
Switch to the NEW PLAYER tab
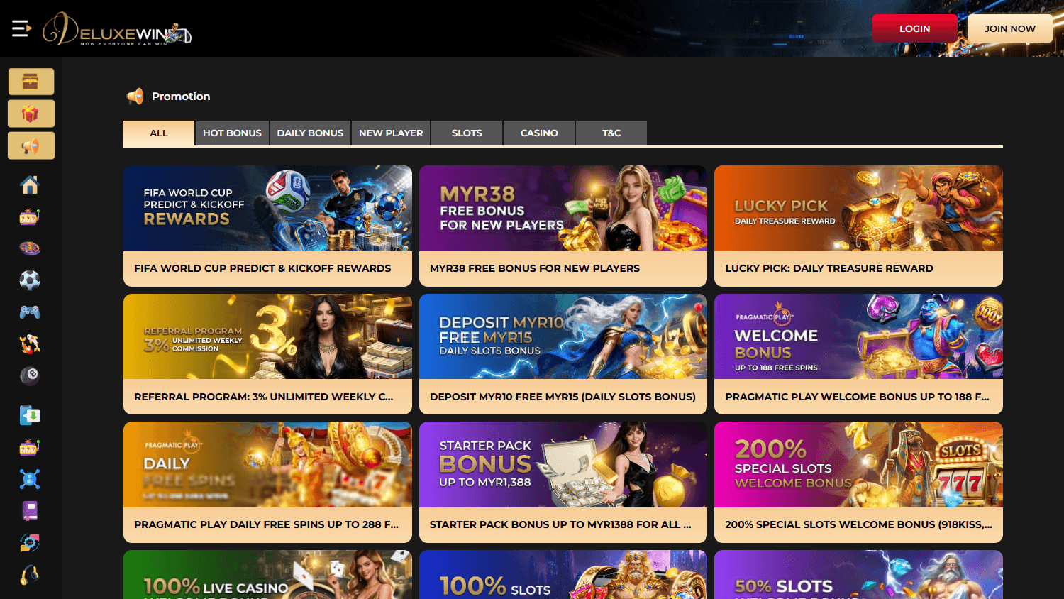point(391,133)
